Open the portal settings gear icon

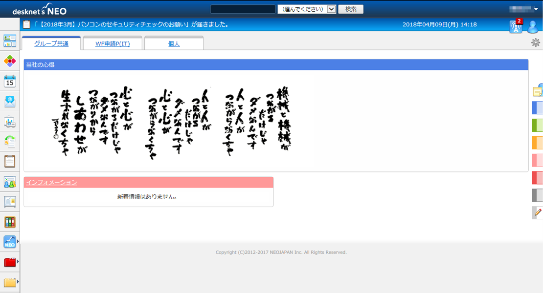pos(536,43)
